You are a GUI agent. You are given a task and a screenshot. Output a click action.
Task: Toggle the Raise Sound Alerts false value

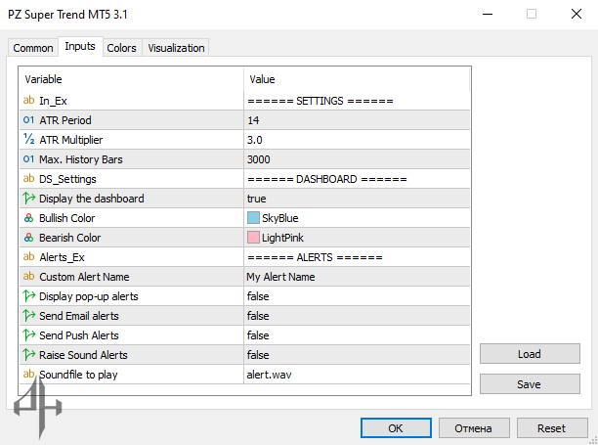(x=258, y=355)
